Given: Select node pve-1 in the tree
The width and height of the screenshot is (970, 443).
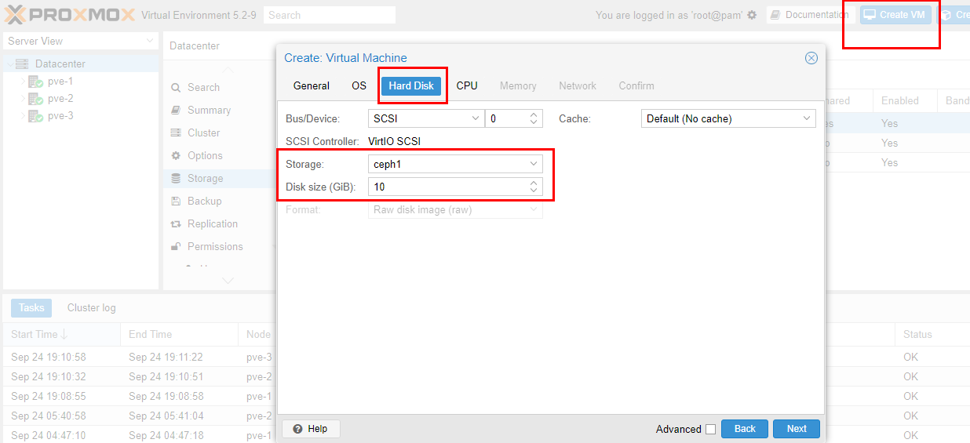Looking at the screenshot, I should [x=60, y=82].
